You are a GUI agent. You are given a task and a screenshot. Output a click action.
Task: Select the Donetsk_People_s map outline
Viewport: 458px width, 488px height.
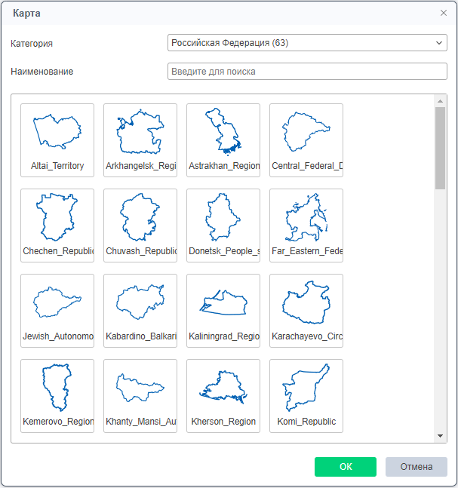[223, 217]
